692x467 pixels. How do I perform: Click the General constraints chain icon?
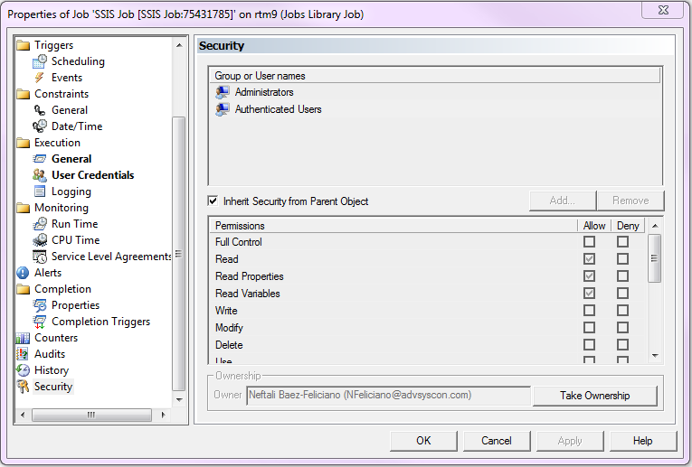(x=40, y=110)
